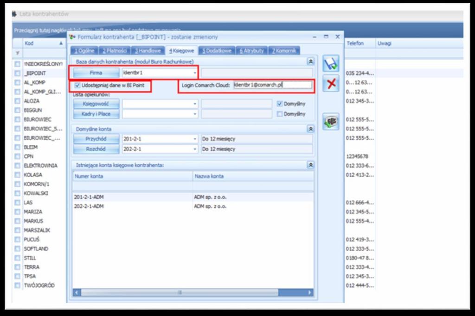Viewport: 475px width, 316px height.
Task: Click the save (floppy disk) icon
Action: pos(330,64)
